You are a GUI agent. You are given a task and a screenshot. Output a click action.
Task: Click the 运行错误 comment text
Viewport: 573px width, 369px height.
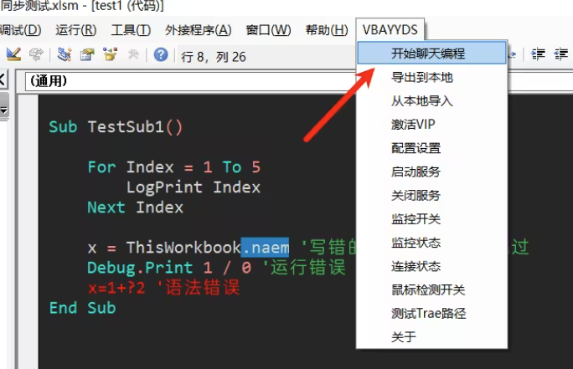coord(307,268)
